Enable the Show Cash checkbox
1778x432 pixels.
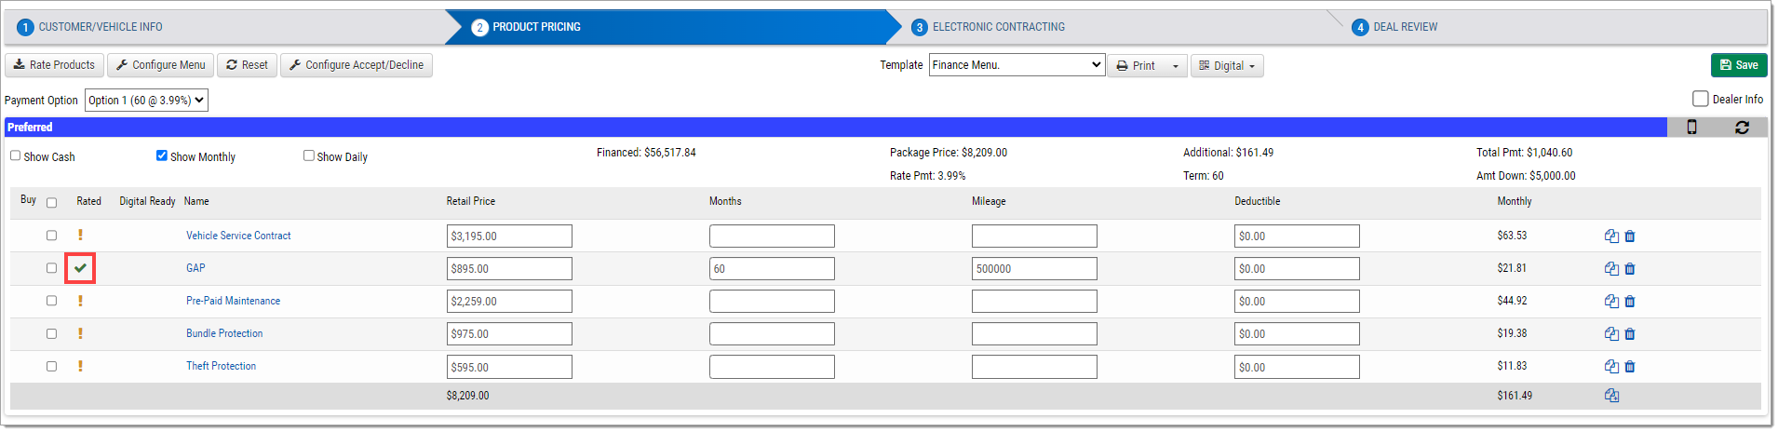pyautogui.click(x=15, y=155)
